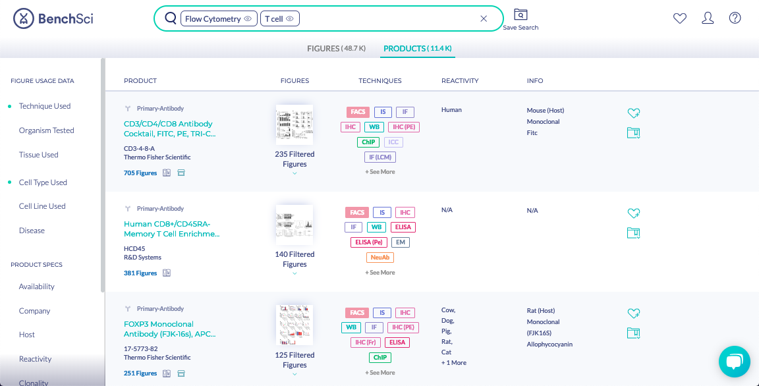
Task: Open figure thumbnail for Human CD8+/CD45RA- product
Action: 295,225
